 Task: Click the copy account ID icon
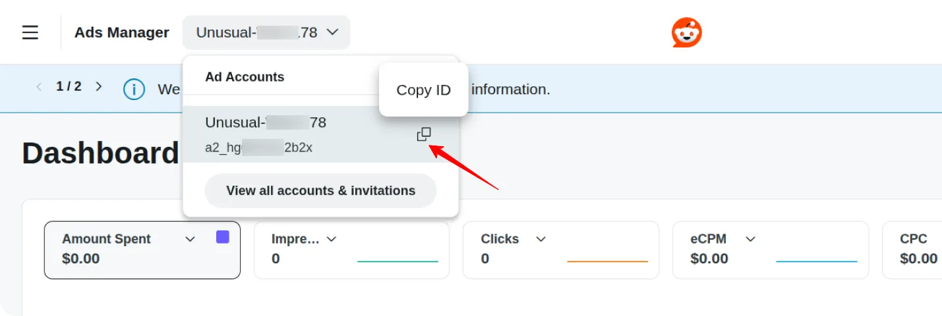click(424, 134)
